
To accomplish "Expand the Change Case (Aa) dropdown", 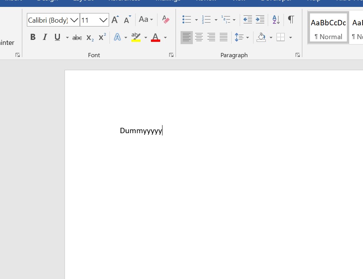I will pos(146,20).
